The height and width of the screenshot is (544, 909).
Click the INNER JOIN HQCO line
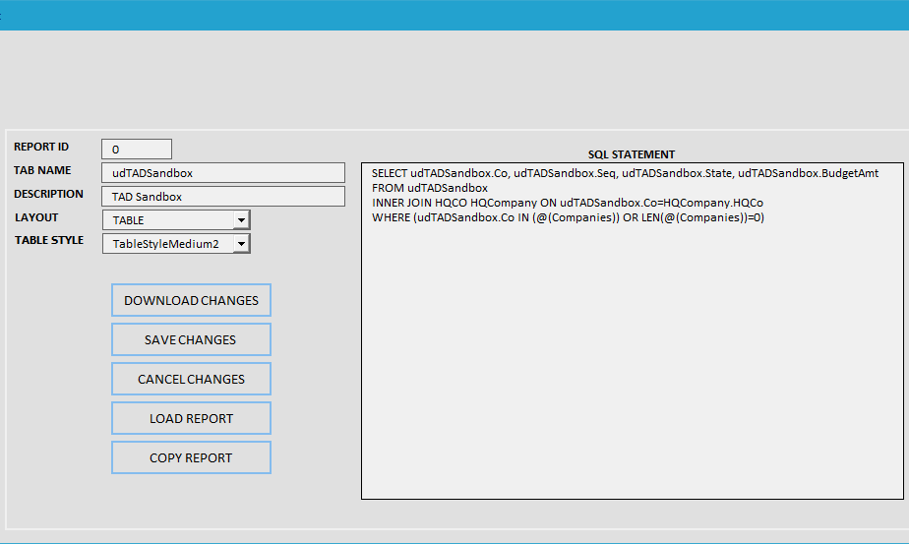pos(568,203)
